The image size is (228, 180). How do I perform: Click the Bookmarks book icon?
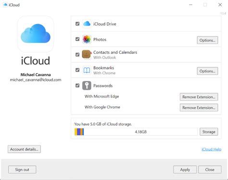click(x=87, y=70)
